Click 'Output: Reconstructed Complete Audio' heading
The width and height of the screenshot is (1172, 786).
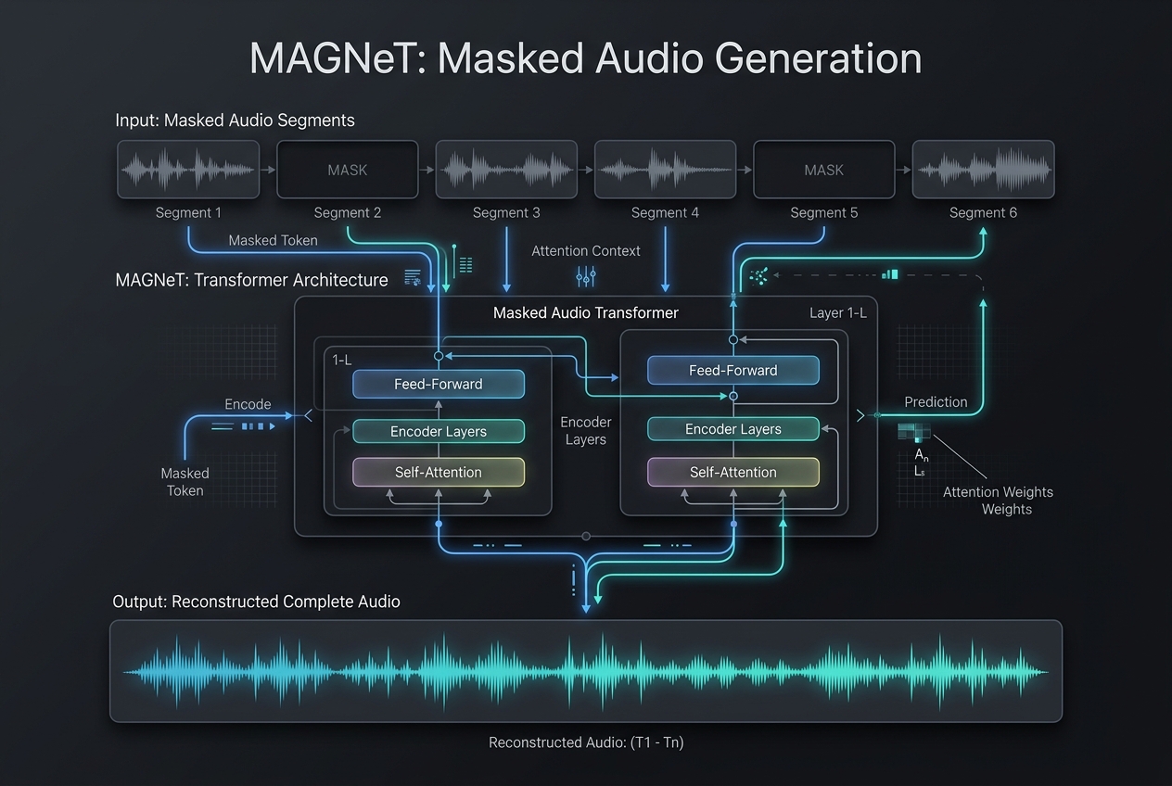pos(257,602)
